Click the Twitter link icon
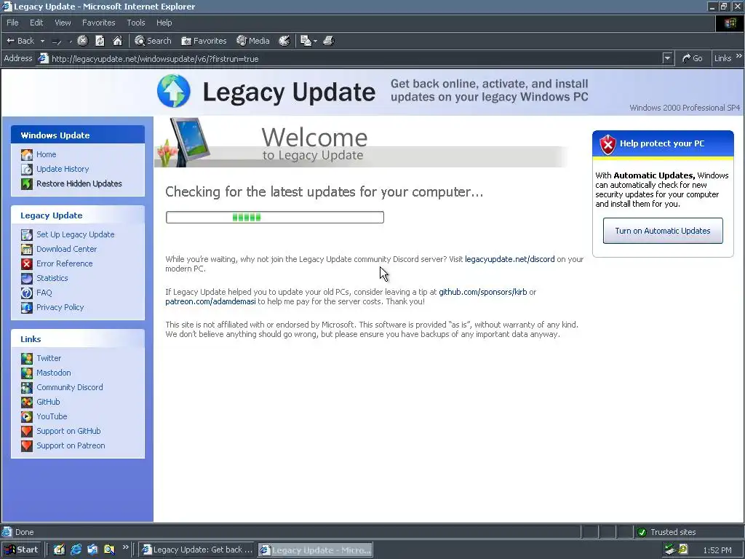This screenshot has height=559, width=745. coord(27,358)
